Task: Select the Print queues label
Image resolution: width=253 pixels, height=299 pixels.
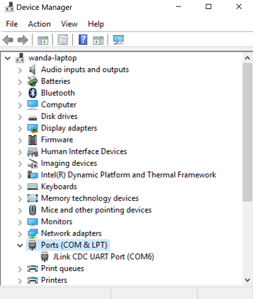Action: pos(62,268)
